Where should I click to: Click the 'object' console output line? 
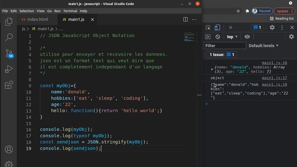tap(217, 78)
